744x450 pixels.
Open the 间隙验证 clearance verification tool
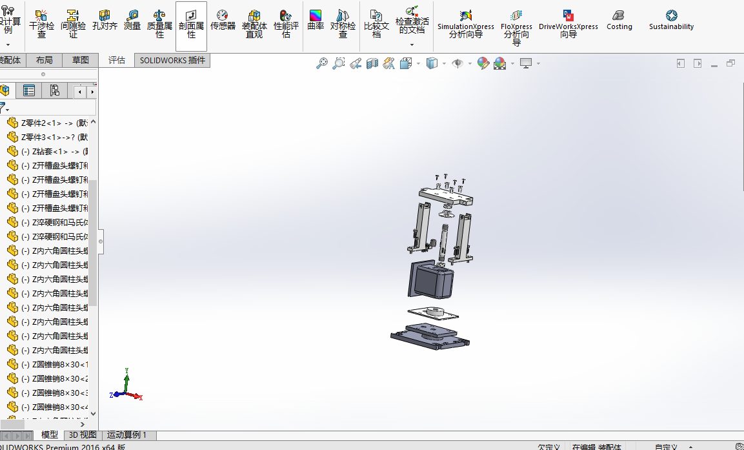[x=73, y=24]
